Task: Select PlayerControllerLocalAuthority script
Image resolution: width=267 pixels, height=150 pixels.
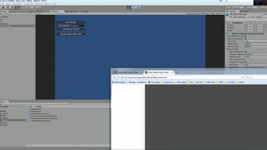Action: click(x=43, y=116)
